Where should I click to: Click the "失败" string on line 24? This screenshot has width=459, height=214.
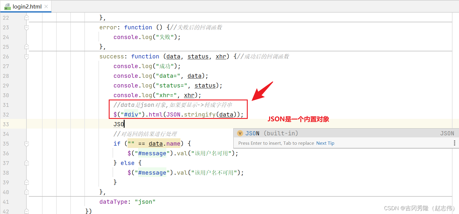(165, 37)
